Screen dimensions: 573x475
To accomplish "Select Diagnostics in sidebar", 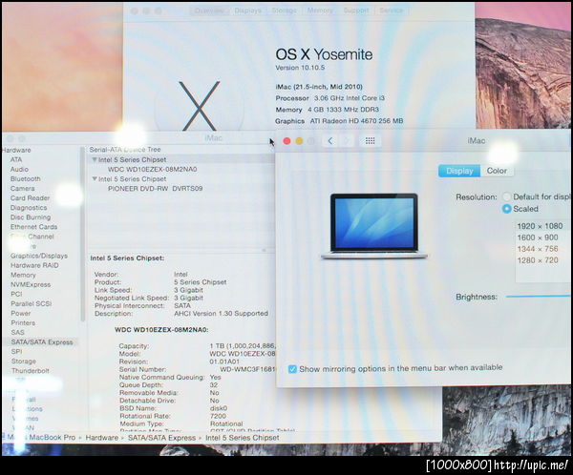I will pos(29,208).
